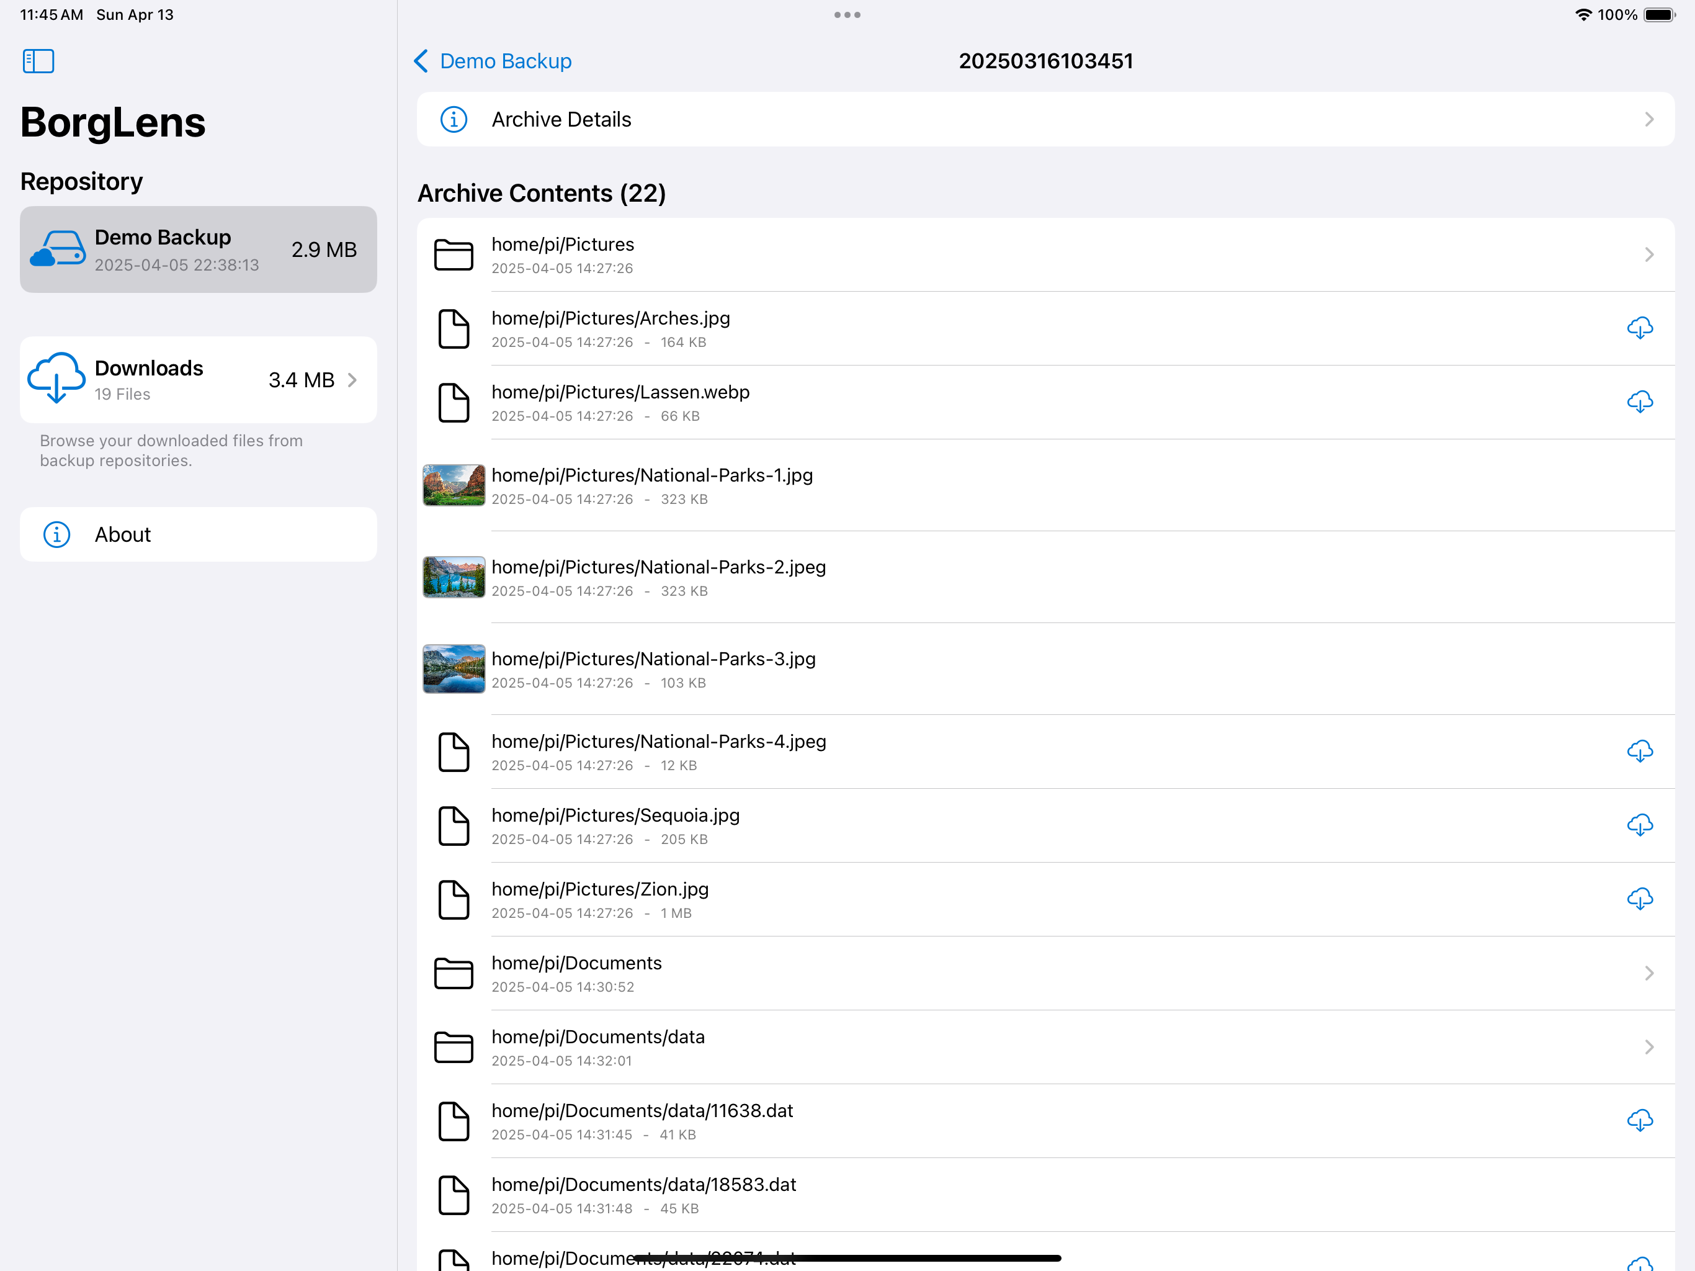Click the 18583.dat file icon
Image resolution: width=1695 pixels, height=1271 pixels.
[454, 1195]
